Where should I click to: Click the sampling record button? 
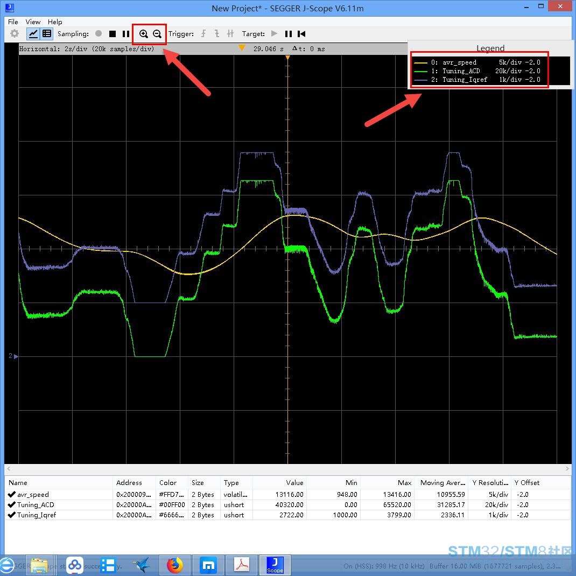99,34
